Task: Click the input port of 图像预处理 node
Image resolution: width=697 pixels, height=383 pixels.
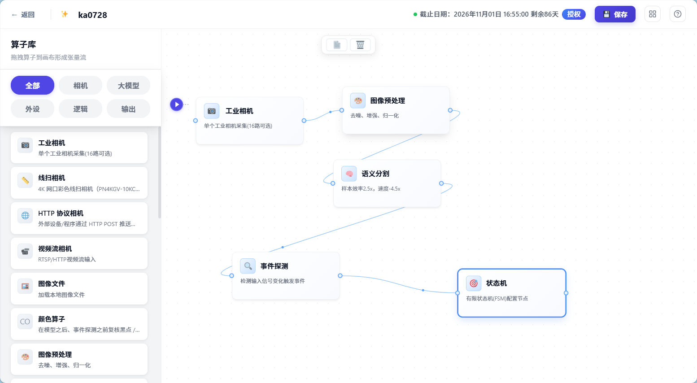Action: click(x=342, y=110)
